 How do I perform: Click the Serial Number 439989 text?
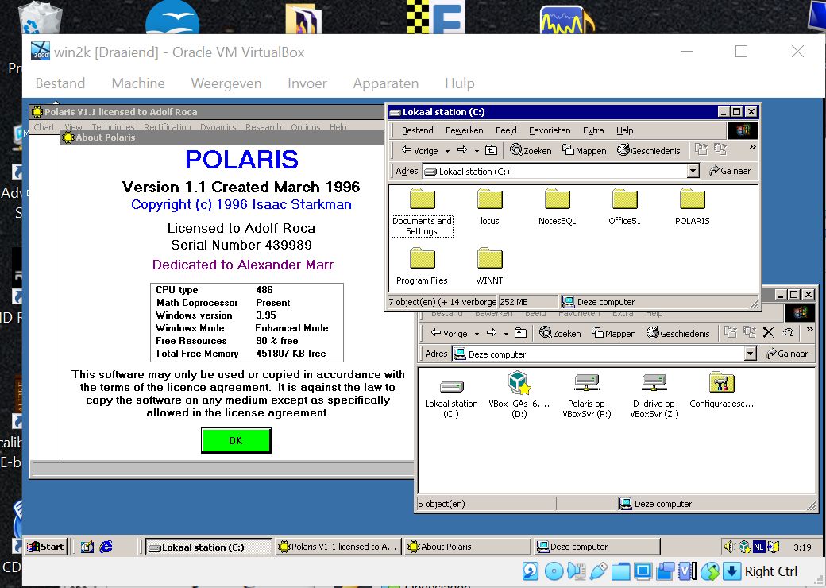coord(241,245)
